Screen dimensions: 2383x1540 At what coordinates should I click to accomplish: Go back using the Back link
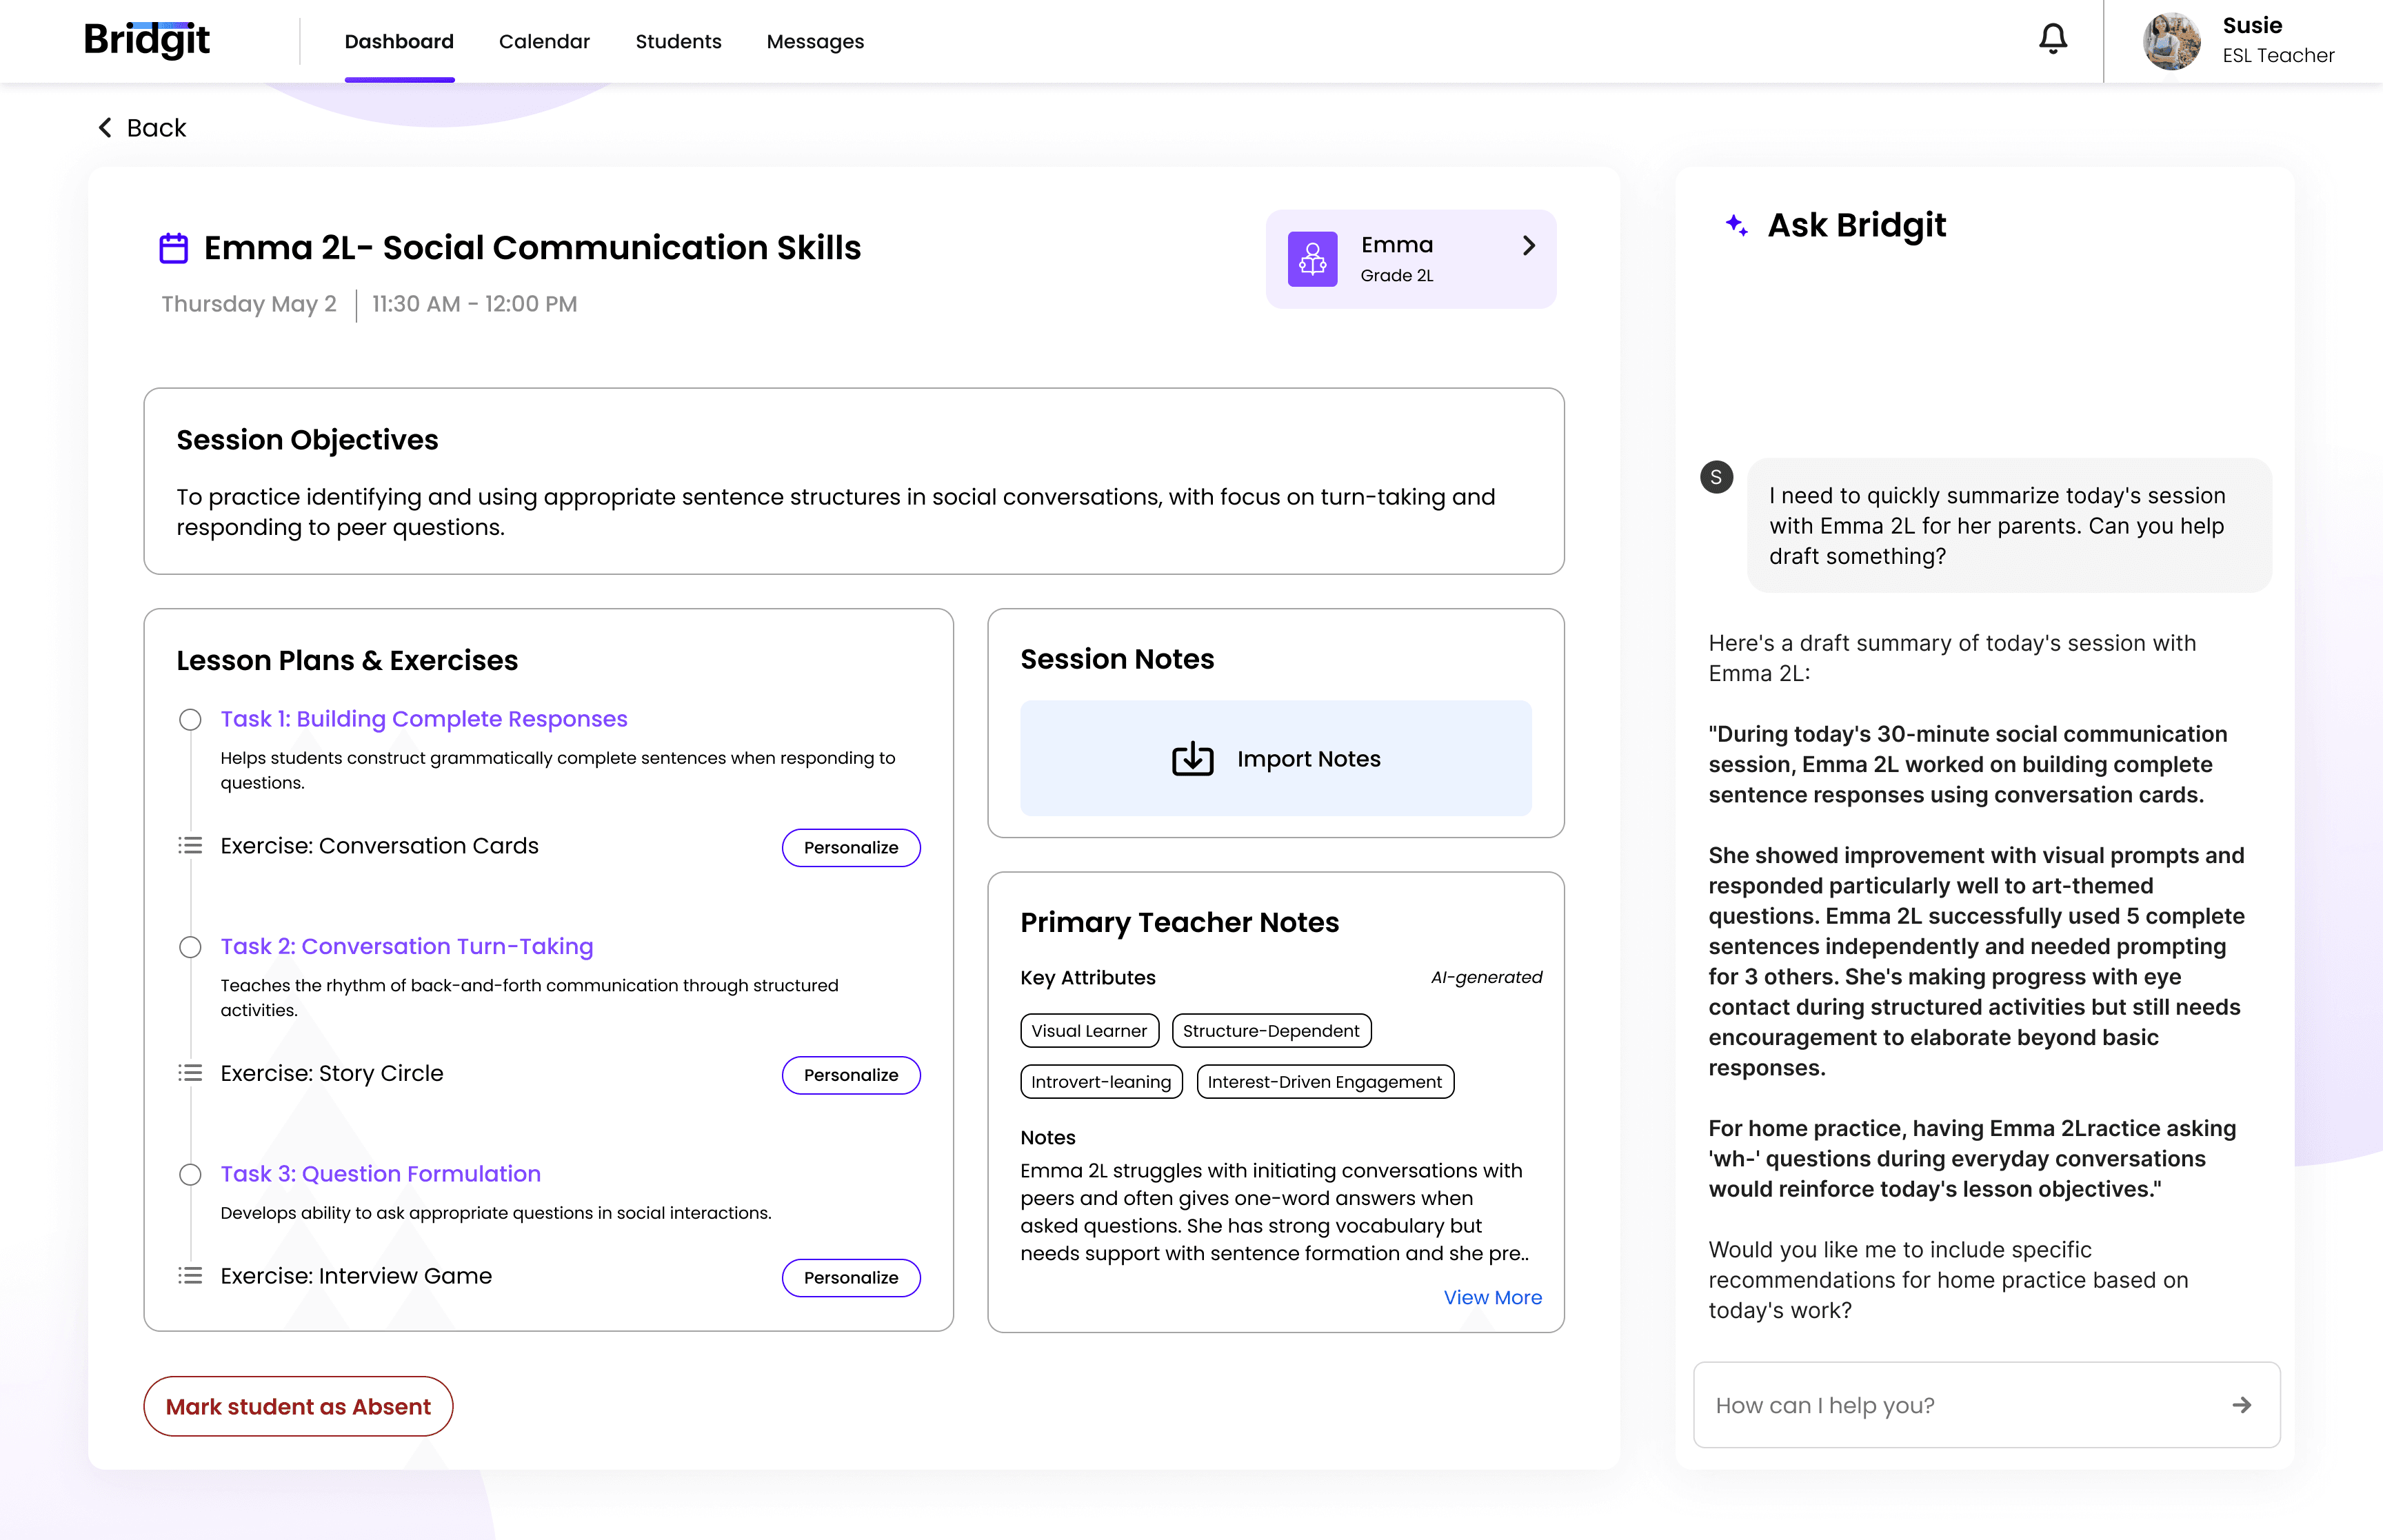tap(142, 128)
